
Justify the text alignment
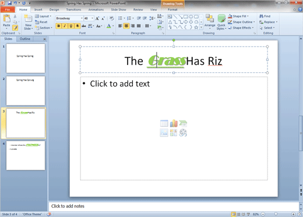139,26
